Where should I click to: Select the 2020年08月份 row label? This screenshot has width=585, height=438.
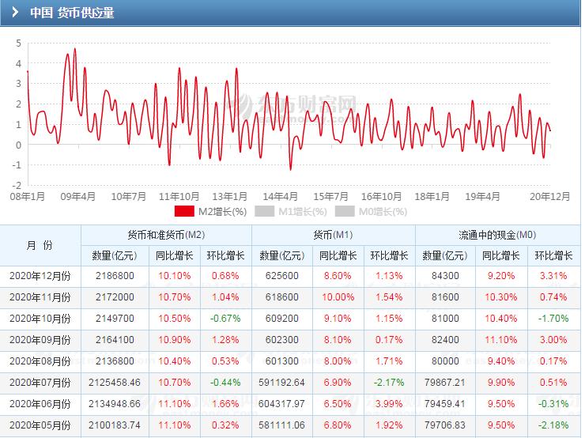click(x=40, y=361)
